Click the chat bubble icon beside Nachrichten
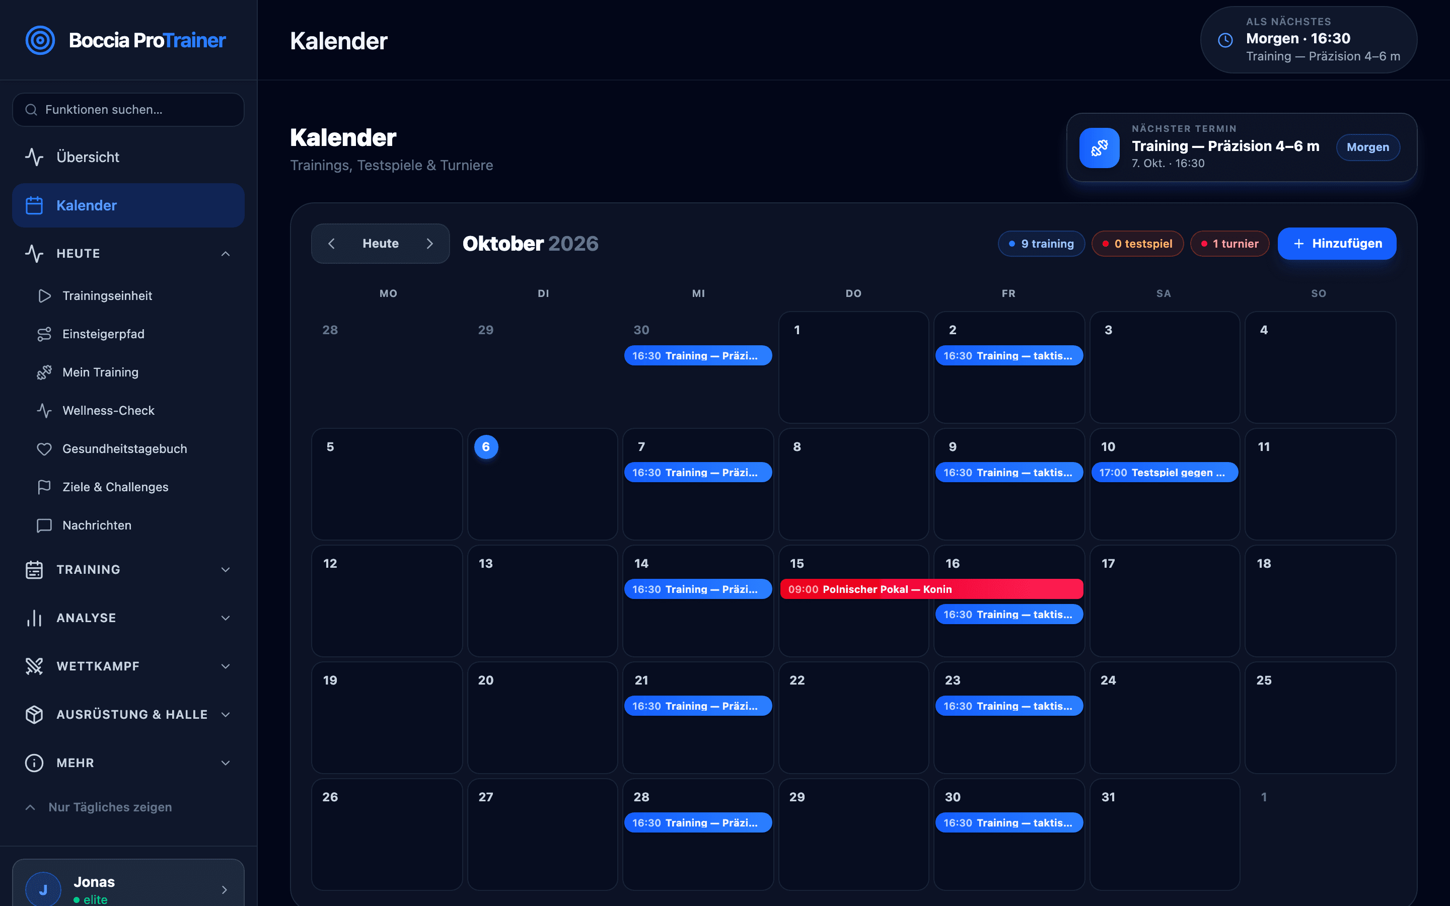Image resolution: width=1450 pixels, height=906 pixels. [x=44, y=525]
